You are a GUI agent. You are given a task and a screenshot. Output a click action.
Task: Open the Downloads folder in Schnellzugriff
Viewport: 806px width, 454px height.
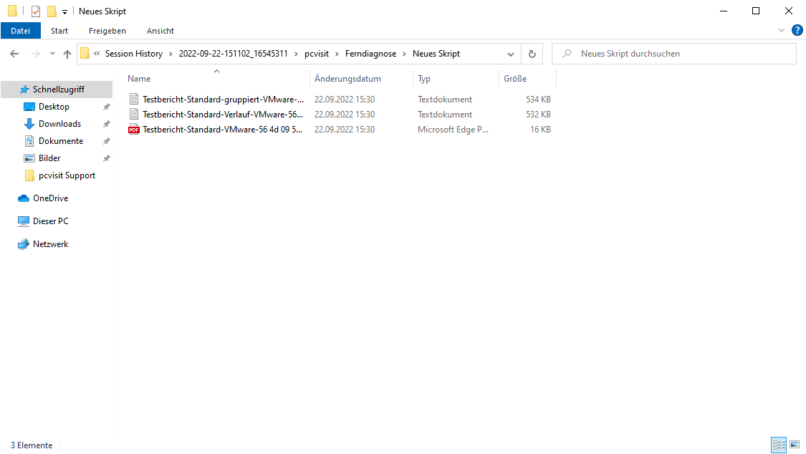click(59, 124)
